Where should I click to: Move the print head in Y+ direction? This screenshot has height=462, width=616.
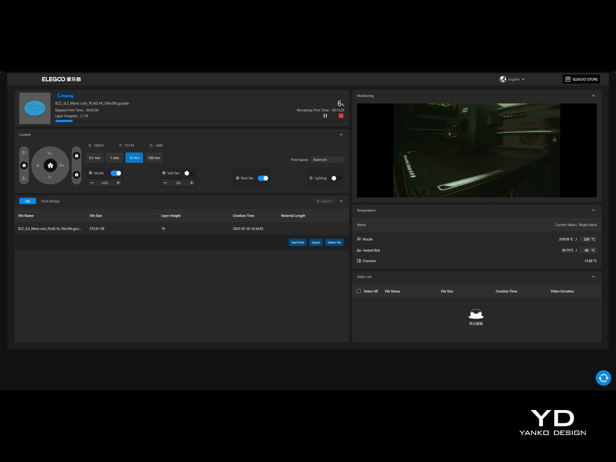click(50, 154)
